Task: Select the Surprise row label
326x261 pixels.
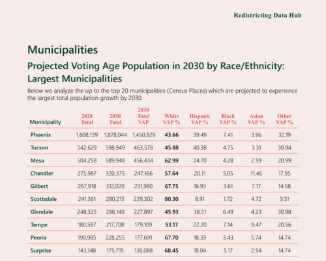Action: tap(41, 251)
